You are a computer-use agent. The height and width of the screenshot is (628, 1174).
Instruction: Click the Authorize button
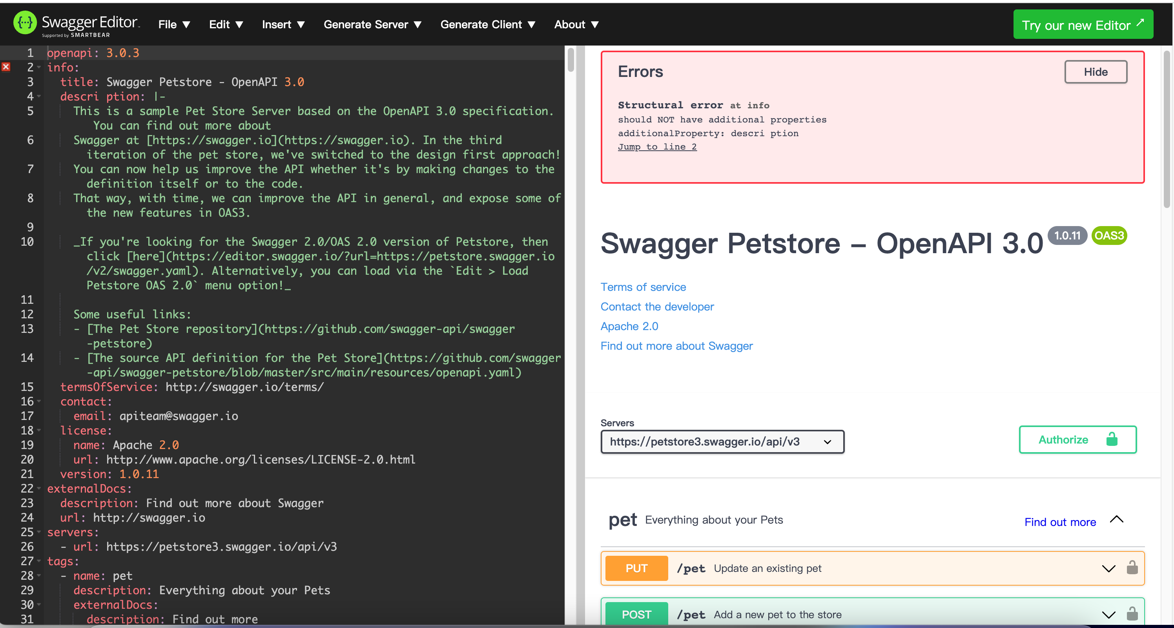point(1078,440)
